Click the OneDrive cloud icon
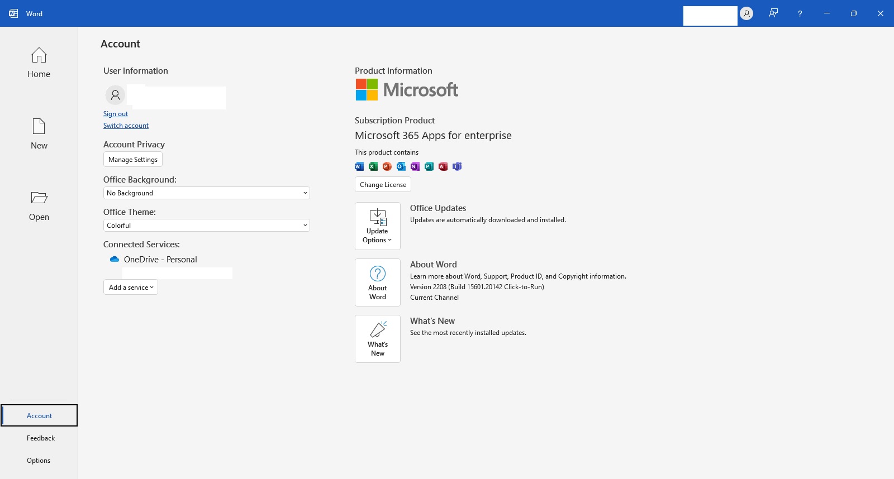The width and height of the screenshot is (894, 479). (x=115, y=259)
